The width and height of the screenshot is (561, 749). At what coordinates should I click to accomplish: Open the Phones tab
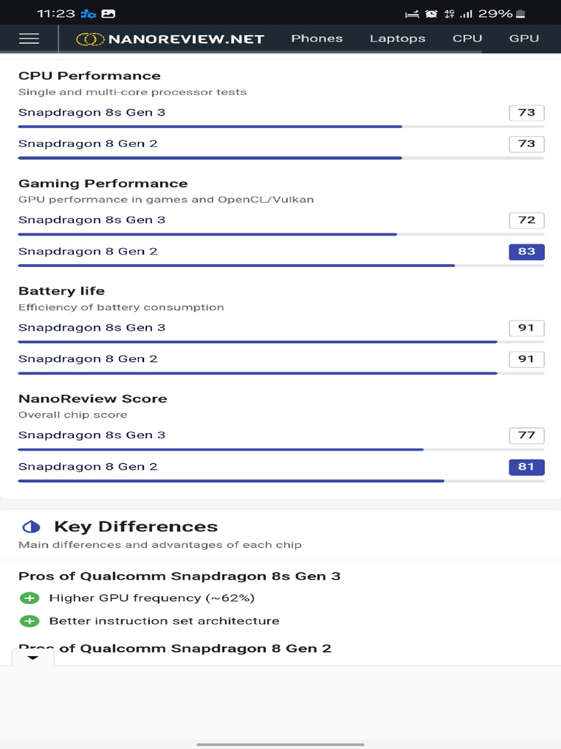[x=317, y=39]
